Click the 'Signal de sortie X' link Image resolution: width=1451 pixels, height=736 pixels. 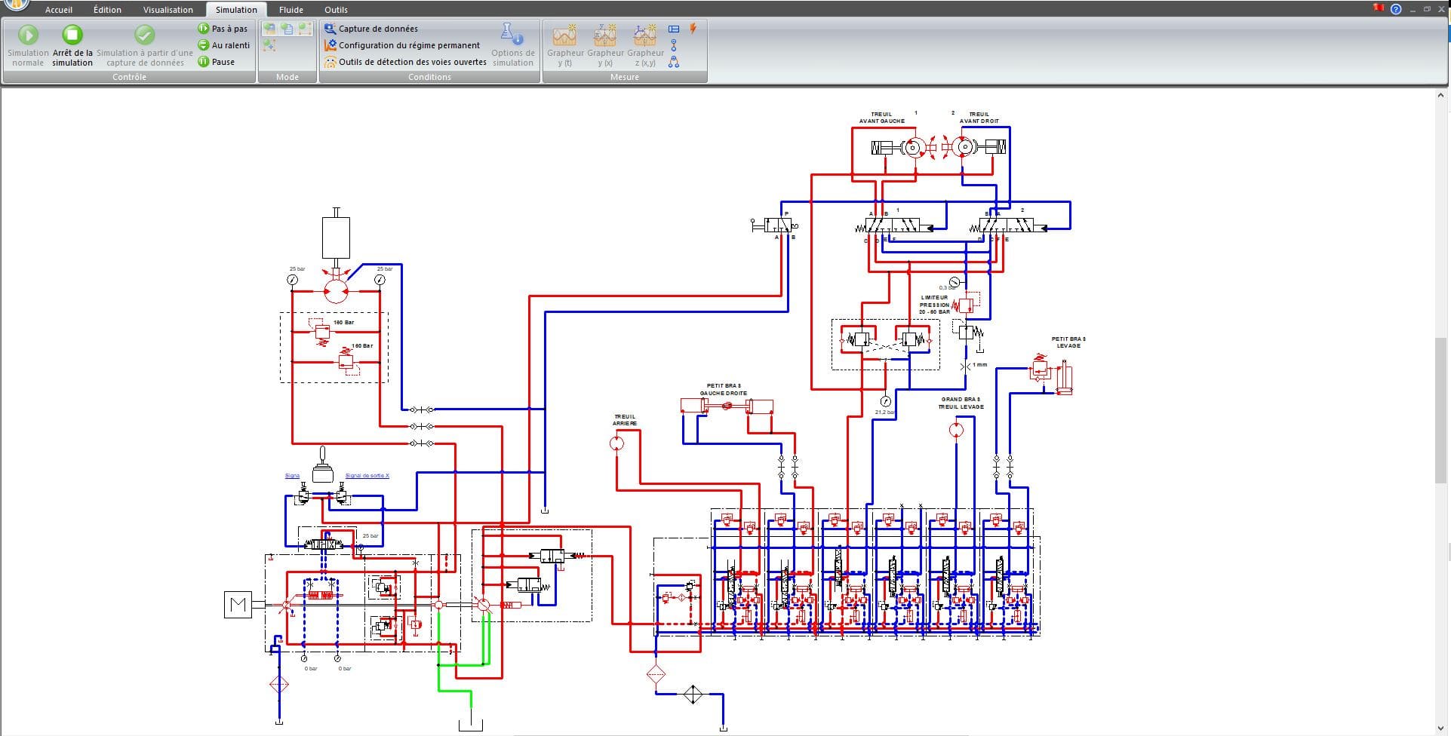click(367, 476)
